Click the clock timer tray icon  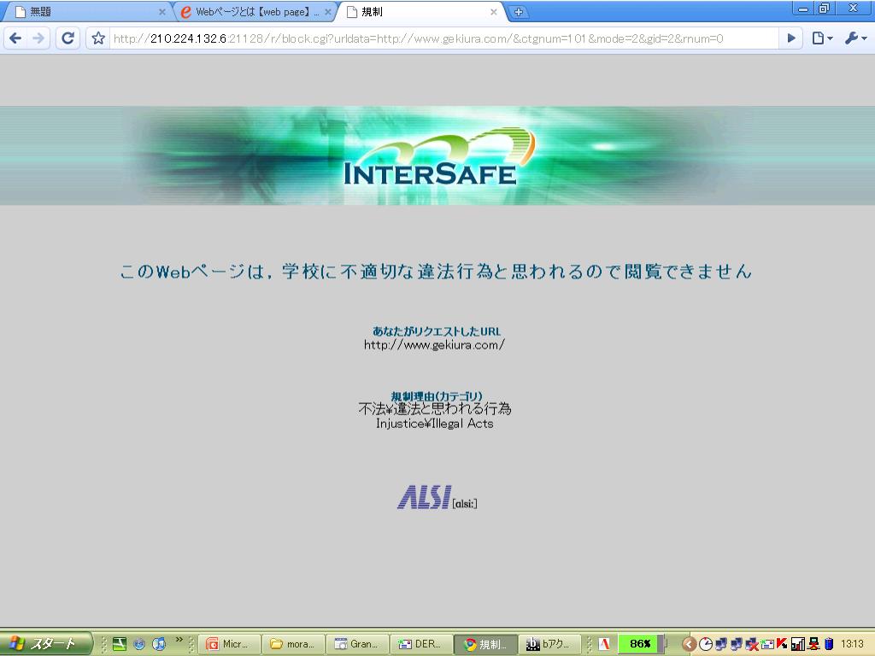coord(705,644)
